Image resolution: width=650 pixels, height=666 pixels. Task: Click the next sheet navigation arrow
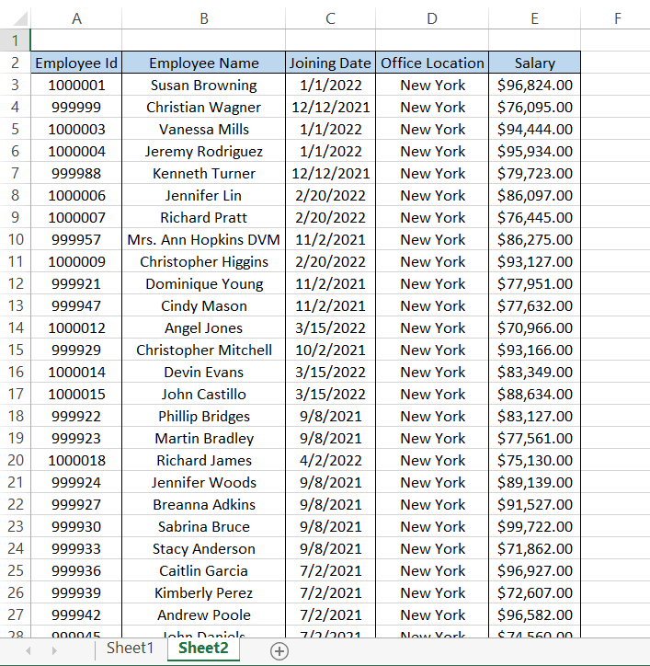coord(53,650)
